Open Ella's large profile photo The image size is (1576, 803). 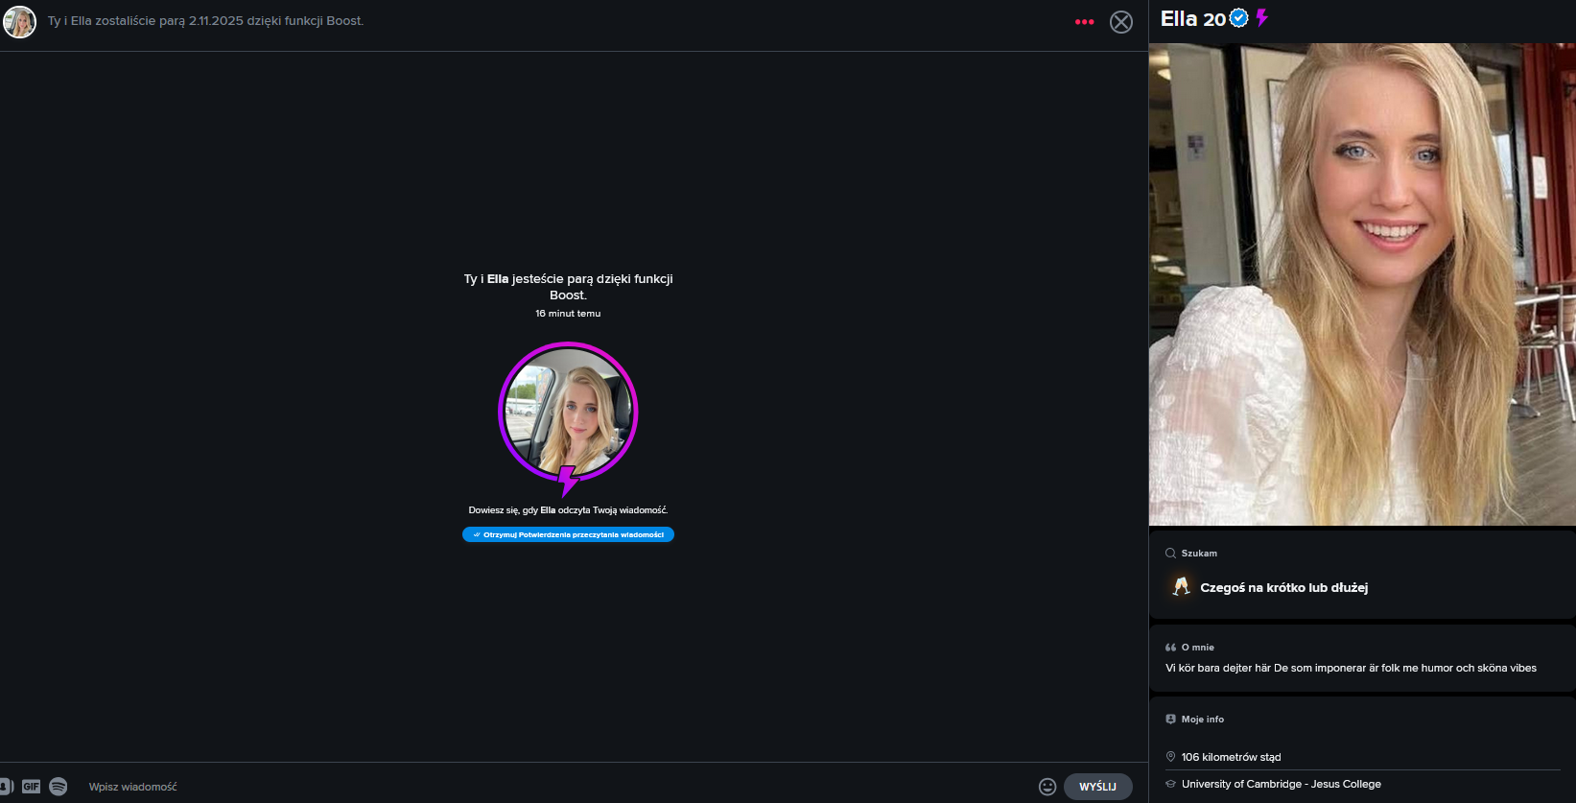tap(1362, 284)
